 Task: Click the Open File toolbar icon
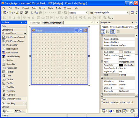click(17, 13)
